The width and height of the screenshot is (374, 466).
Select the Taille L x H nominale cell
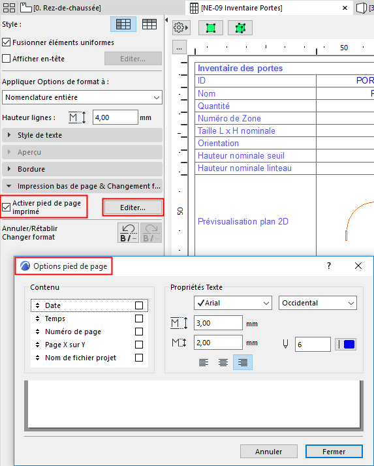tap(255, 131)
